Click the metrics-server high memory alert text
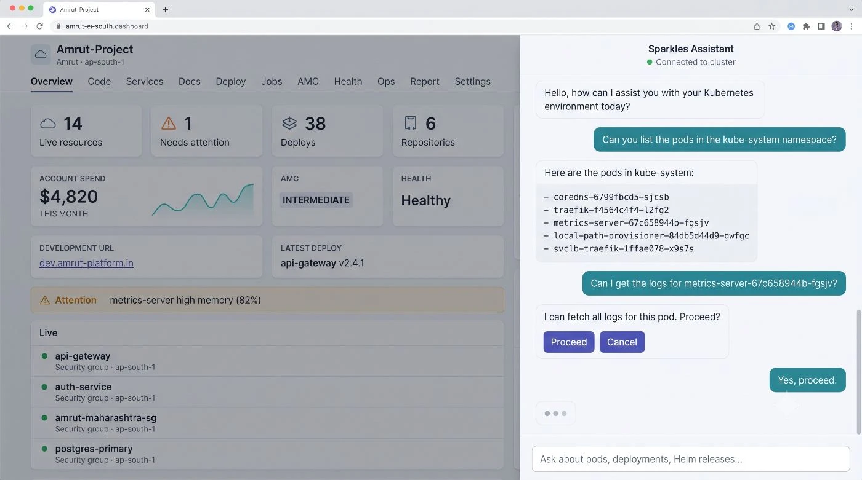The height and width of the screenshot is (480, 862). coord(185,301)
